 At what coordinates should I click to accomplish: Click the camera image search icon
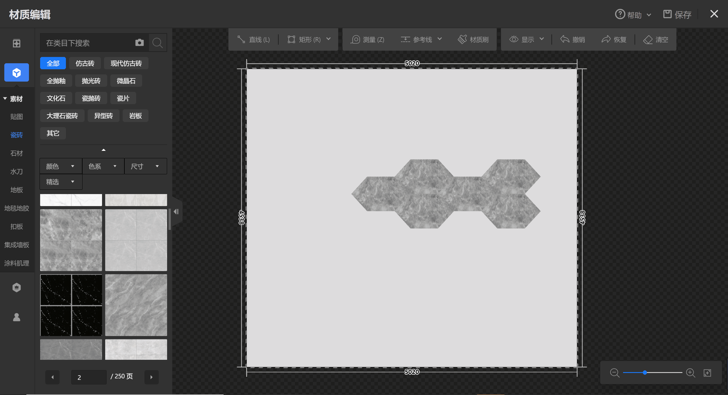139,43
